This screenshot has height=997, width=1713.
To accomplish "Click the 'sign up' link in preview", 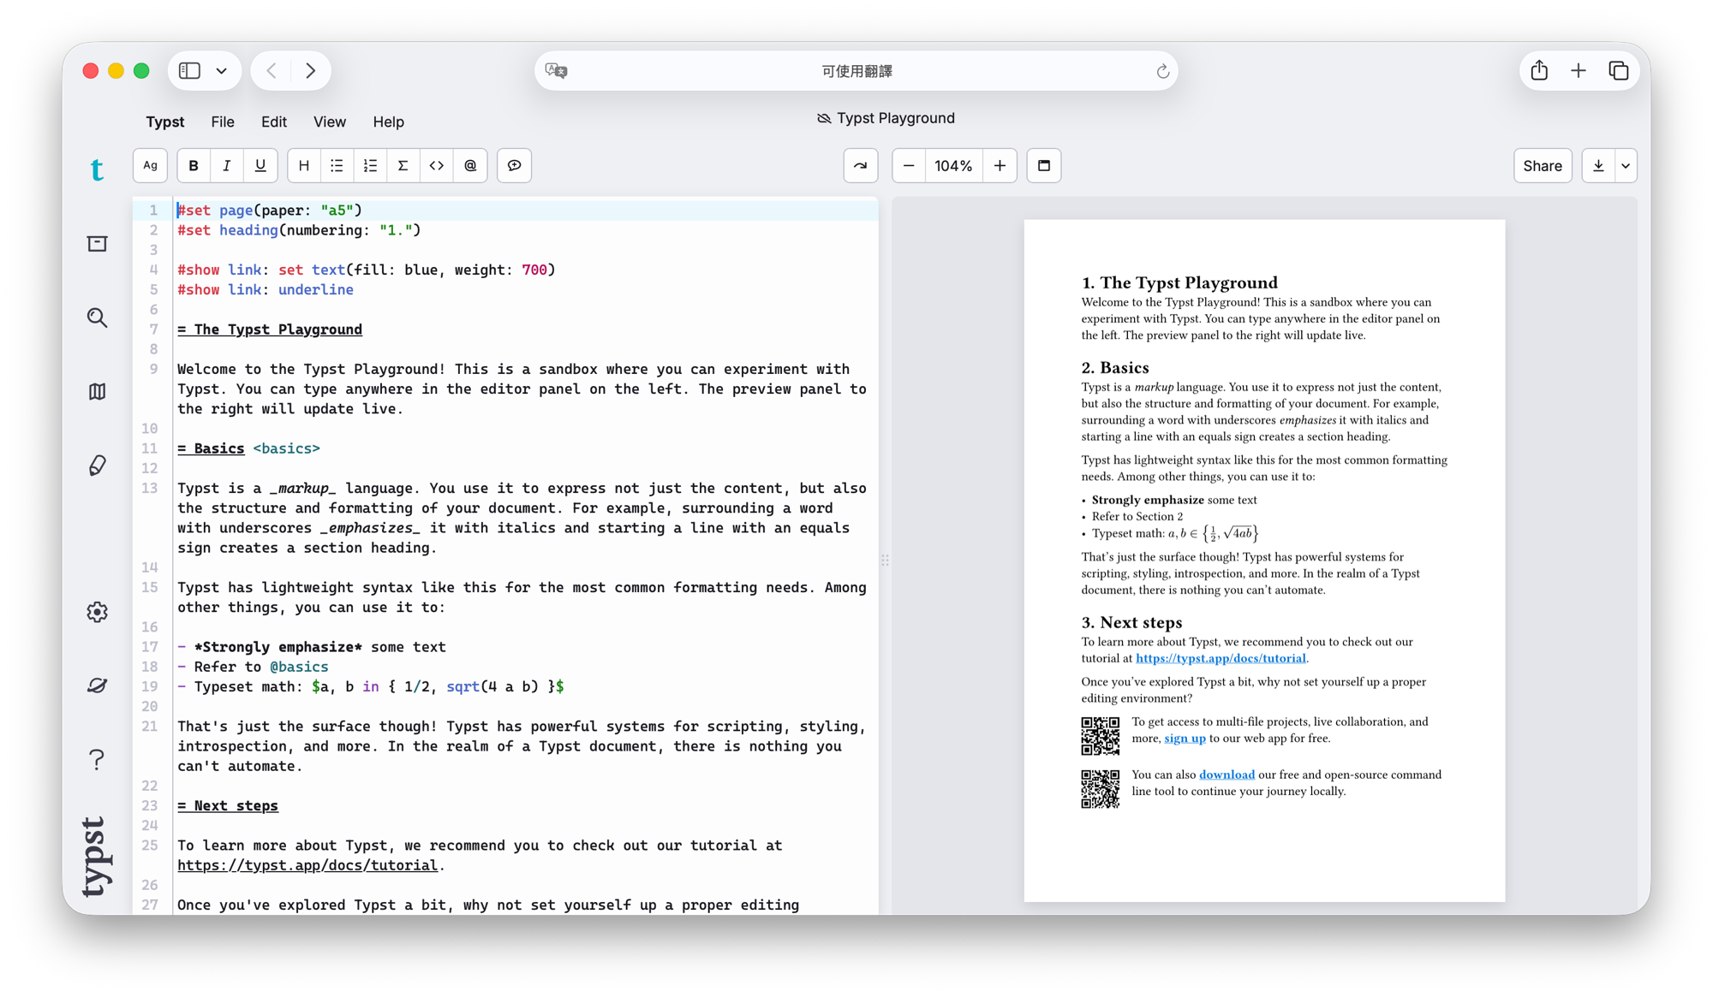I will pyautogui.click(x=1185, y=739).
